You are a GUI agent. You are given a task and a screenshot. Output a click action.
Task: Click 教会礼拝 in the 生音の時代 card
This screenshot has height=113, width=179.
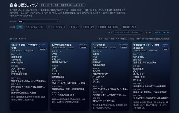pyautogui.click(x=137, y=60)
